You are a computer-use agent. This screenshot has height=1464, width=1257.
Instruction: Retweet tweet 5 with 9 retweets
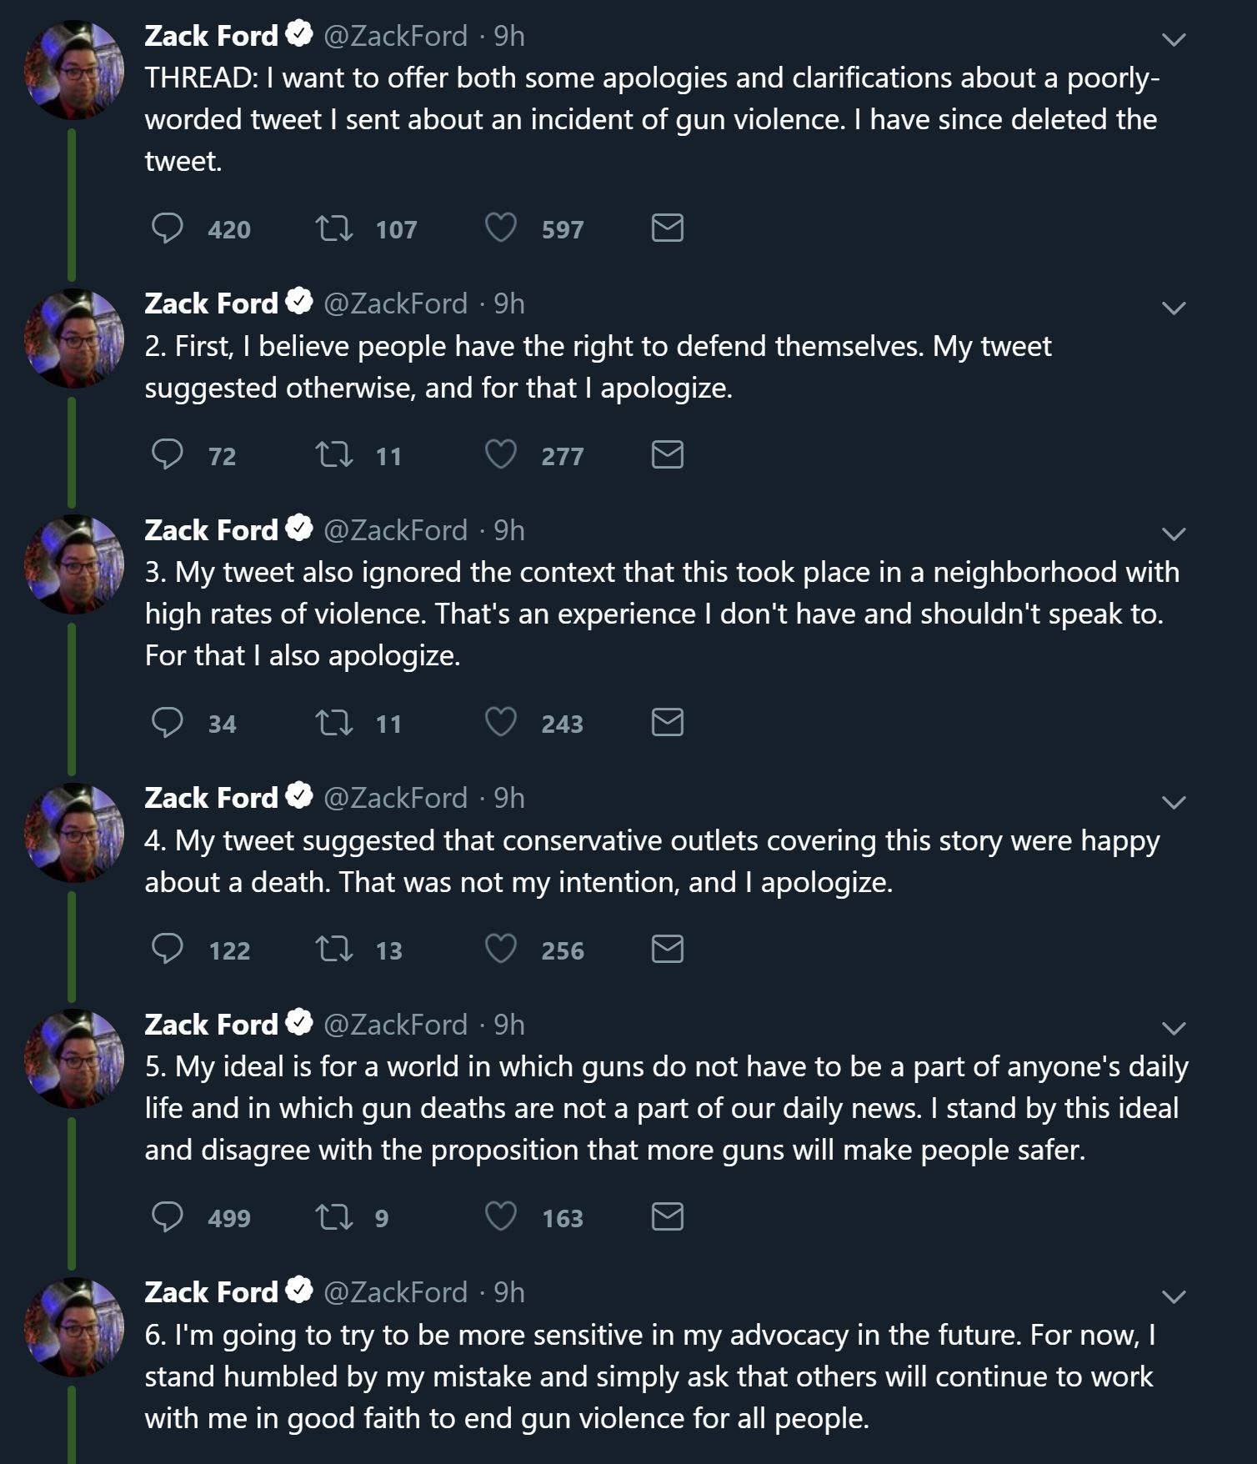coord(334,1216)
